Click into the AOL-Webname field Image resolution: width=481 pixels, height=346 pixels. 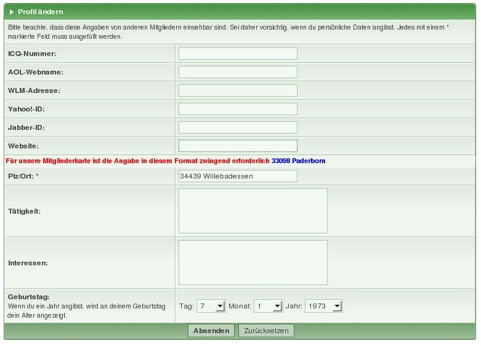tap(238, 72)
